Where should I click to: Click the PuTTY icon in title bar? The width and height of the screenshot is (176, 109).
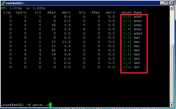coord(3,3)
